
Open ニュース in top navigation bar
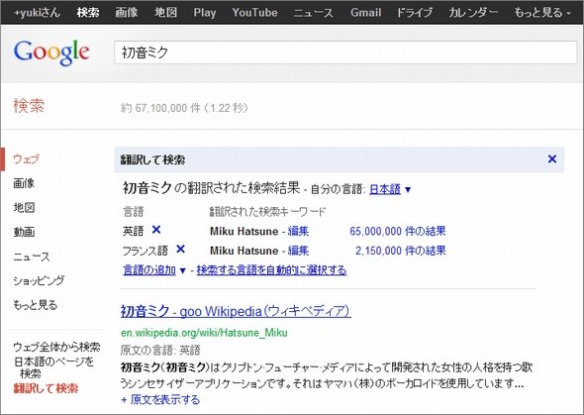click(x=313, y=13)
